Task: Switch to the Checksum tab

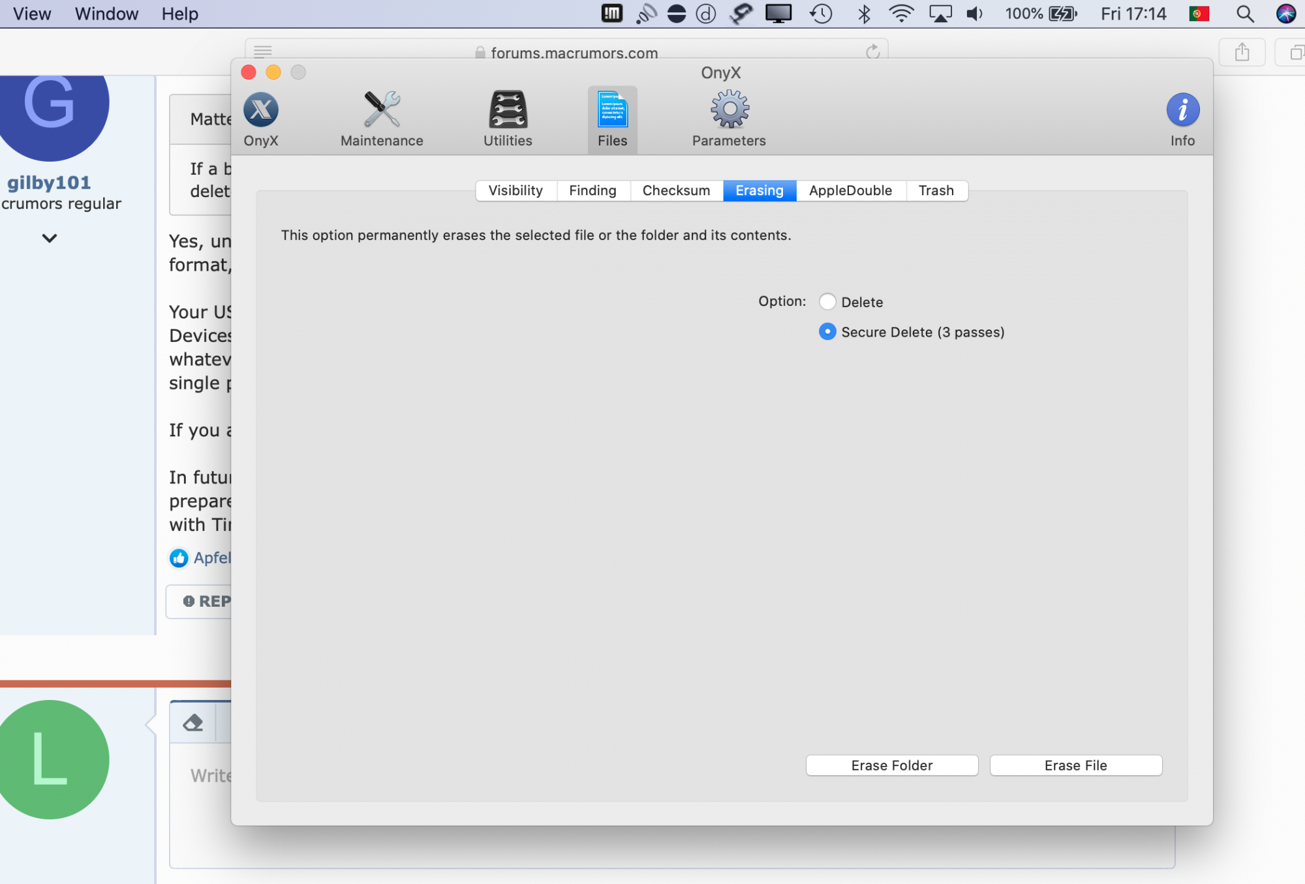Action: pyautogui.click(x=676, y=191)
